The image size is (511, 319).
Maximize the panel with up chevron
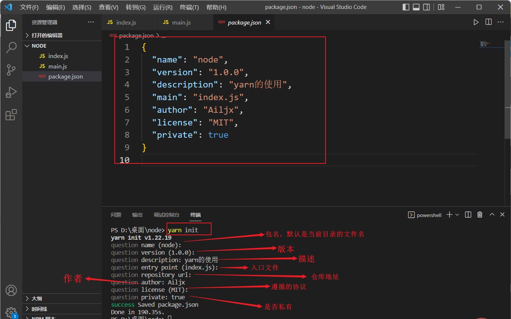click(492, 214)
